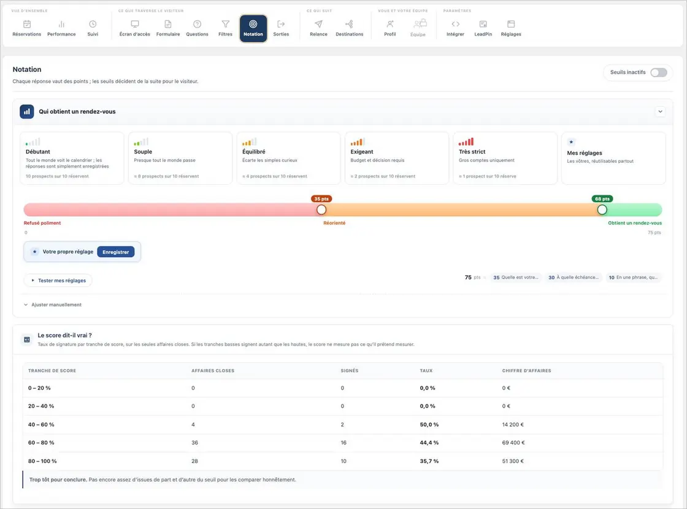
Task: Open the LeadPin icon
Action: [x=483, y=24]
